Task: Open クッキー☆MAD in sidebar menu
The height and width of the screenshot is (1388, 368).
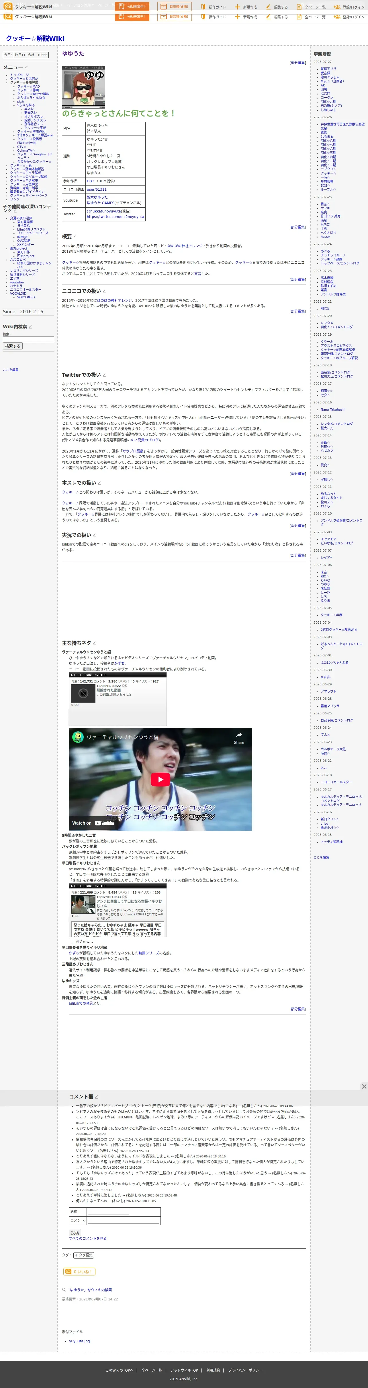Action: point(28,86)
